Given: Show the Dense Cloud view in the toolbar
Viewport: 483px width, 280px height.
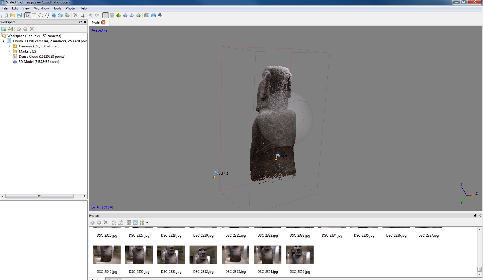Looking at the screenshot, I should tap(112, 15).
